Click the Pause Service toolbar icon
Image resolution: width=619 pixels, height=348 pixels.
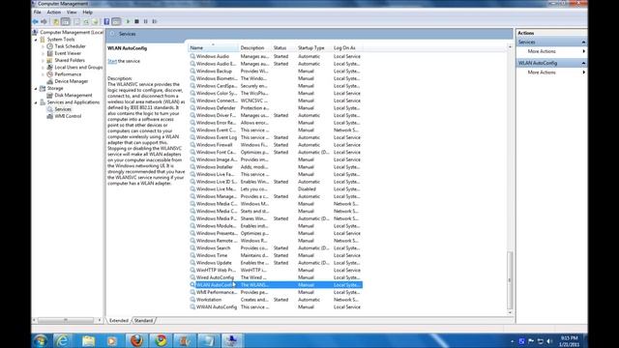(146, 21)
